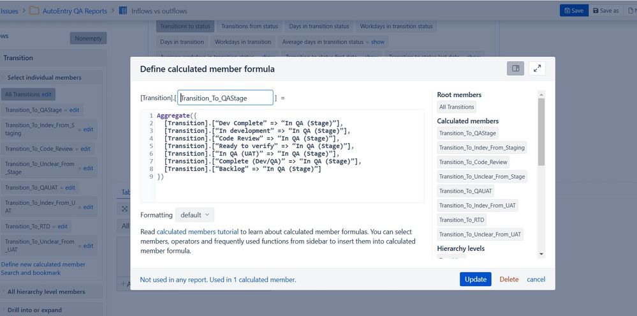Edit Transition_To_RTD in left panel
Image resolution: width=637 pixels, height=316 pixels.
click(62, 226)
